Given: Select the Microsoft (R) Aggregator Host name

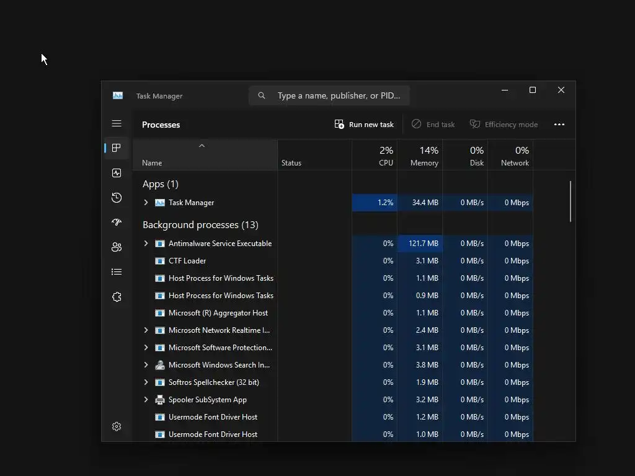Looking at the screenshot, I should (218, 313).
